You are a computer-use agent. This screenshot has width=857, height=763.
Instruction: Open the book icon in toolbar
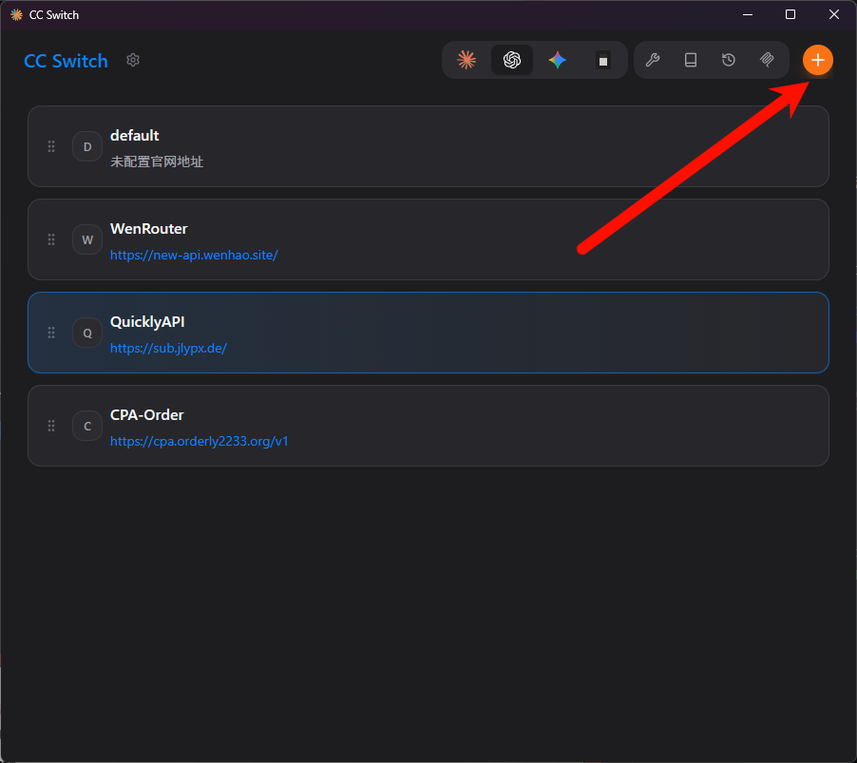(691, 60)
